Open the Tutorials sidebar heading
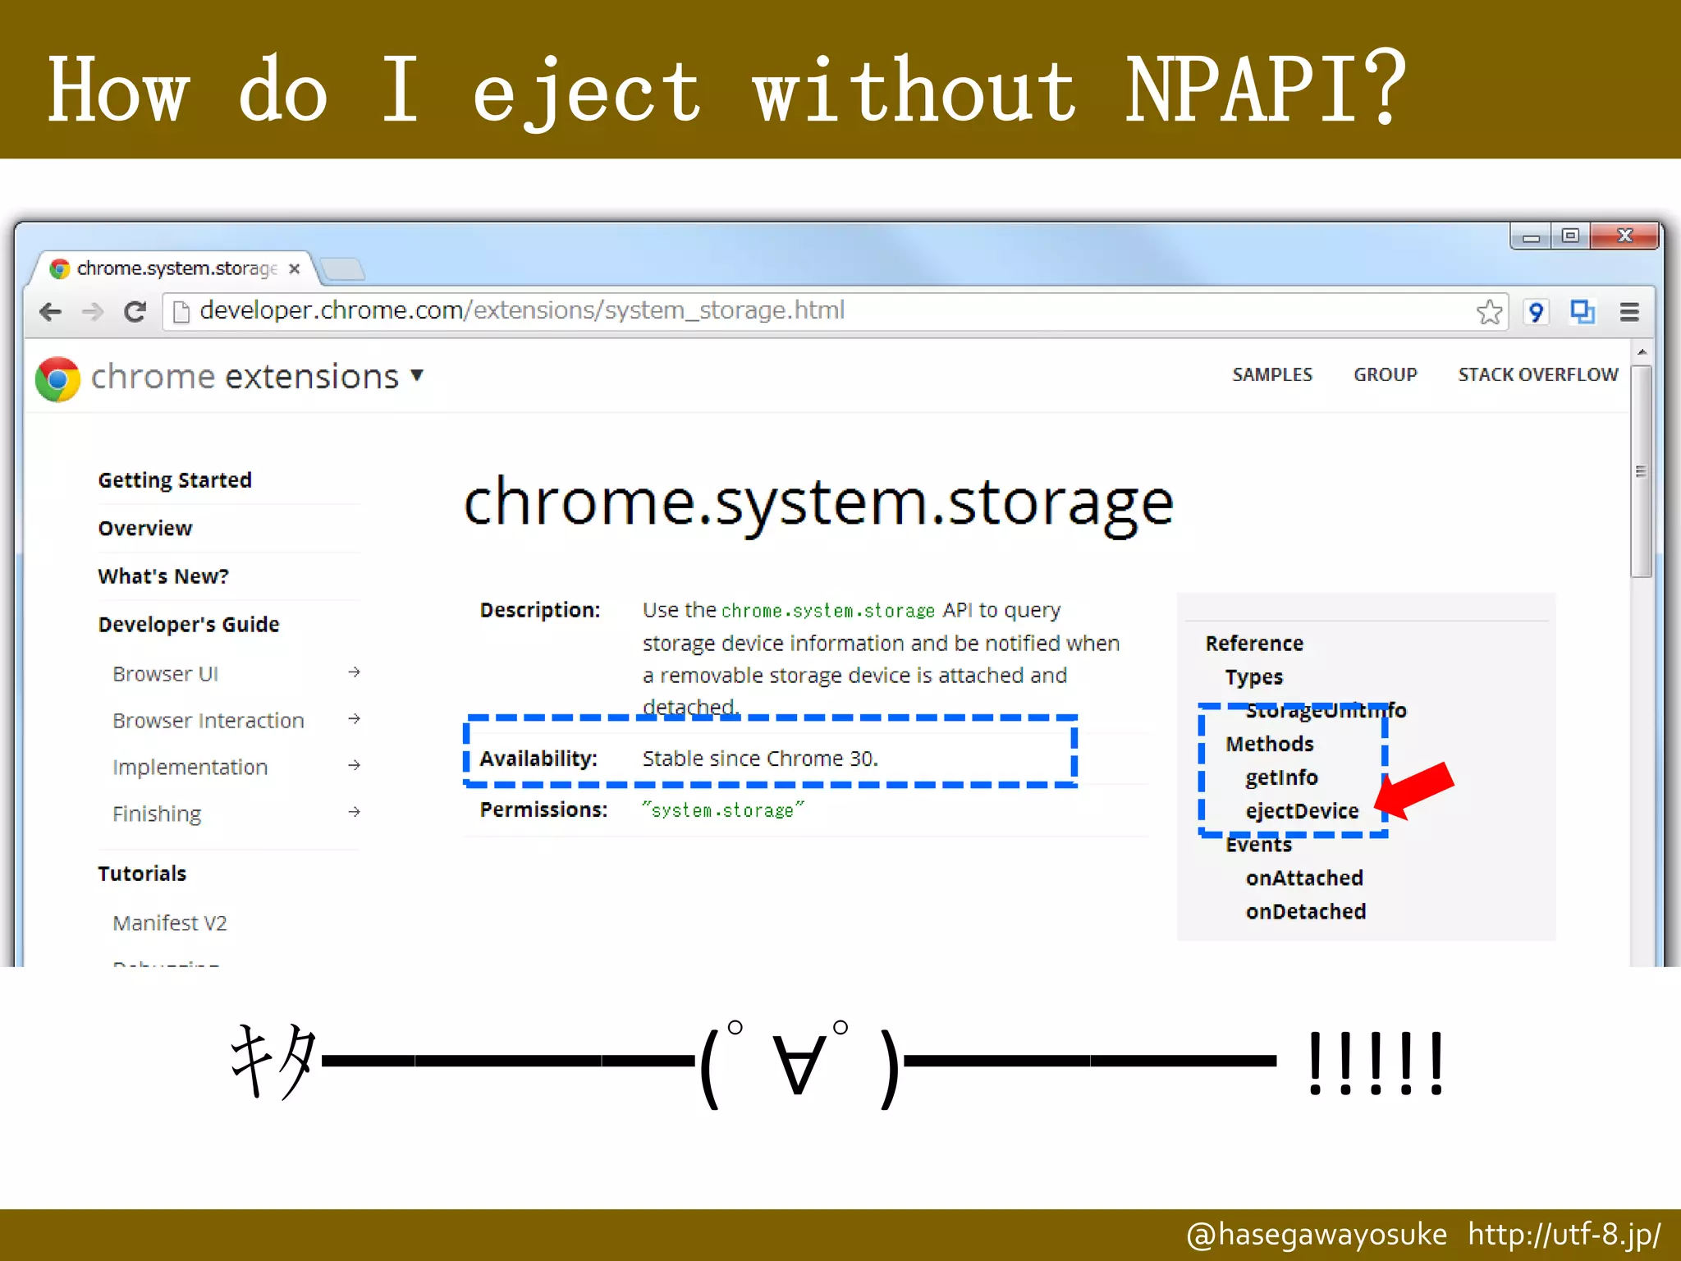 (x=142, y=874)
